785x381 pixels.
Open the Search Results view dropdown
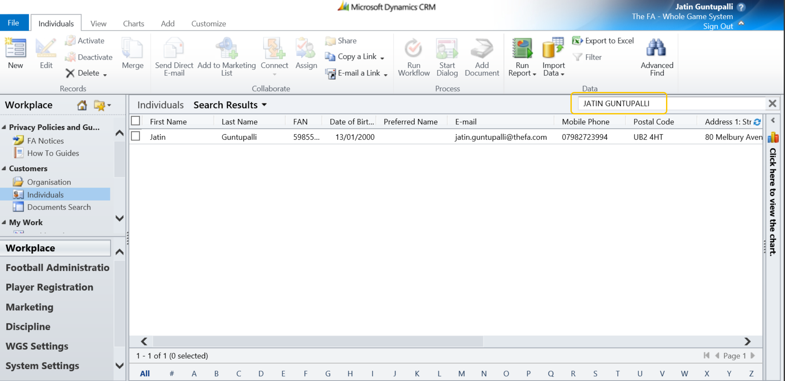coord(264,105)
